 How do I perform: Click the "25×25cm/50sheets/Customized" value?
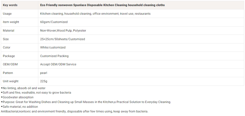(x=62, y=39)
